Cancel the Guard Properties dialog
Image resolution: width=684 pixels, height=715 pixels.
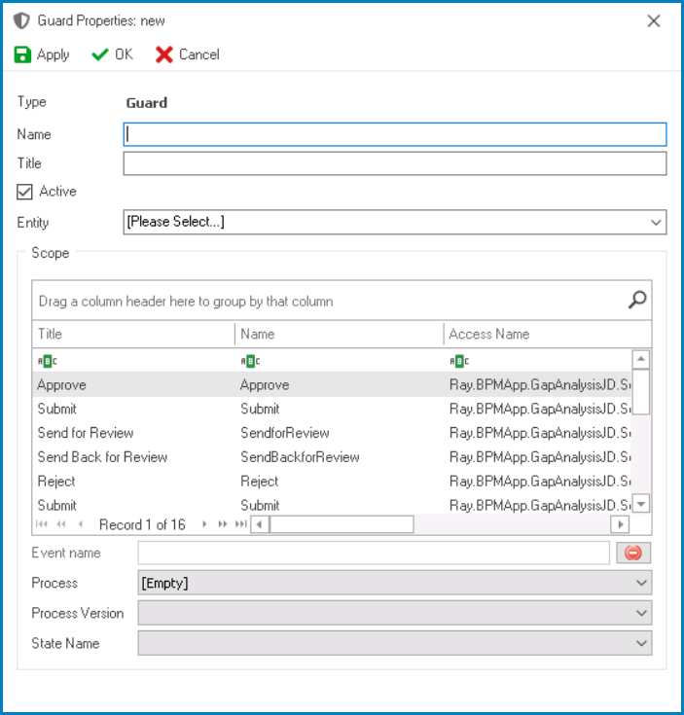point(188,54)
